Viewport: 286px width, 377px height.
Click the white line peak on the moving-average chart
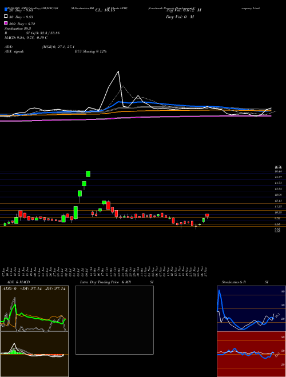(118, 71)
